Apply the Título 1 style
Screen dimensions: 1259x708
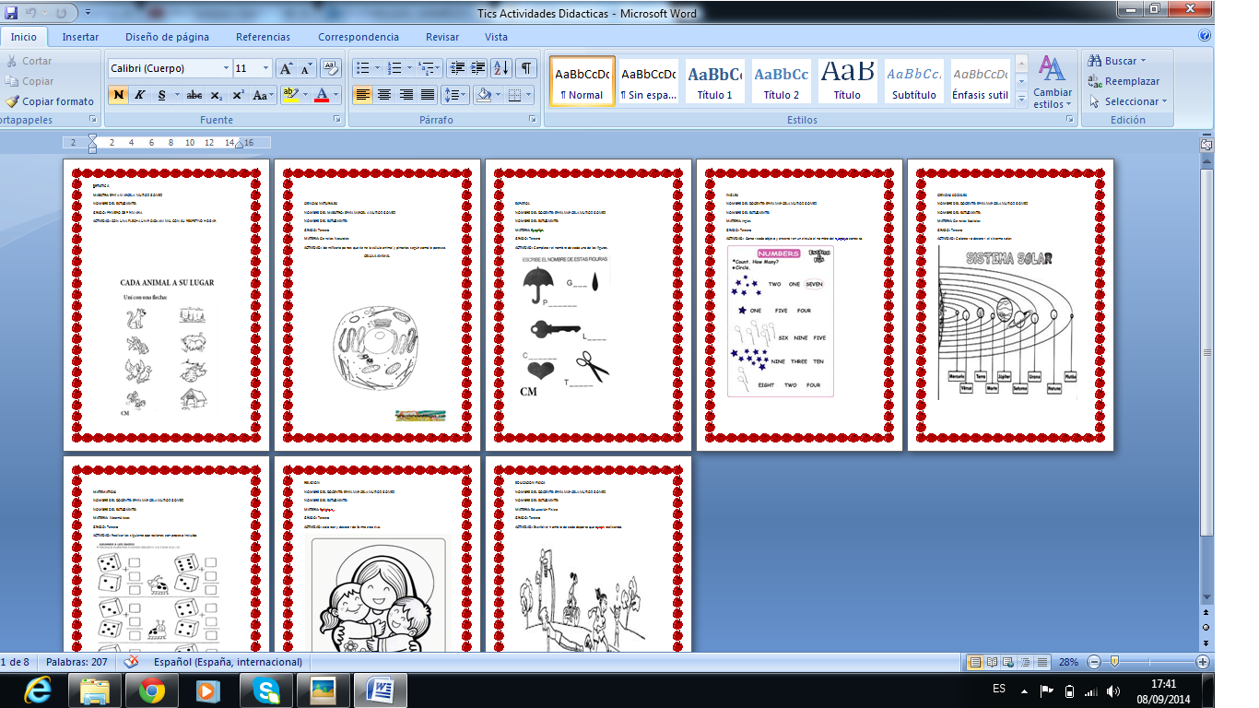715,81
